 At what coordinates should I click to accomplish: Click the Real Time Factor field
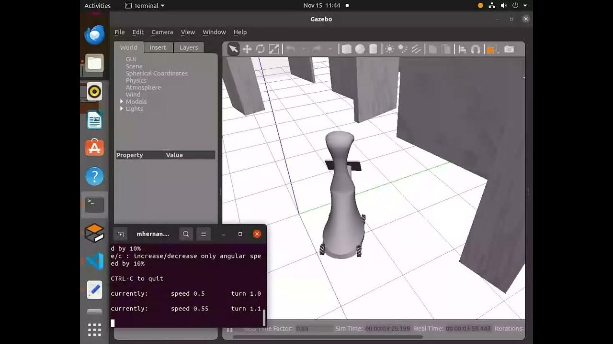coord(314,329)
